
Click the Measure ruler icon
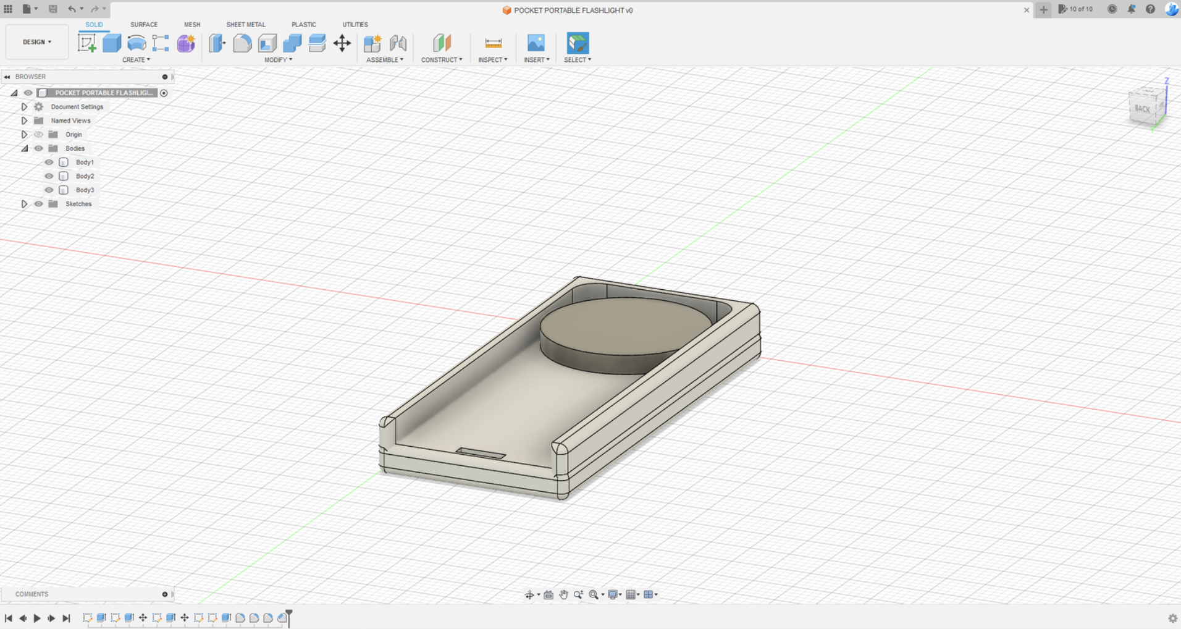click(x=493, y=43)
